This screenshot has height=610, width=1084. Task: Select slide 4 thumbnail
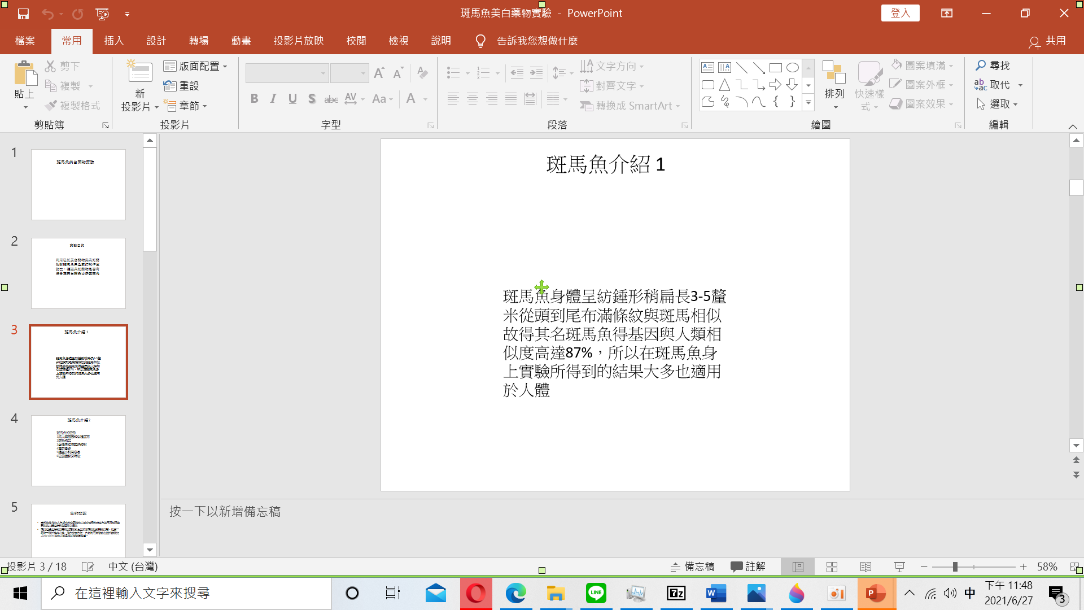(x=78, y=450)
